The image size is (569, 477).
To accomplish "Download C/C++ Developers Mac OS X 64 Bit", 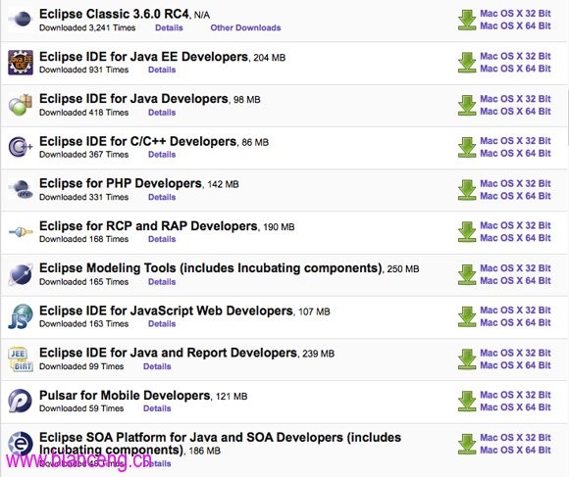I will click(x=515, y=154).
